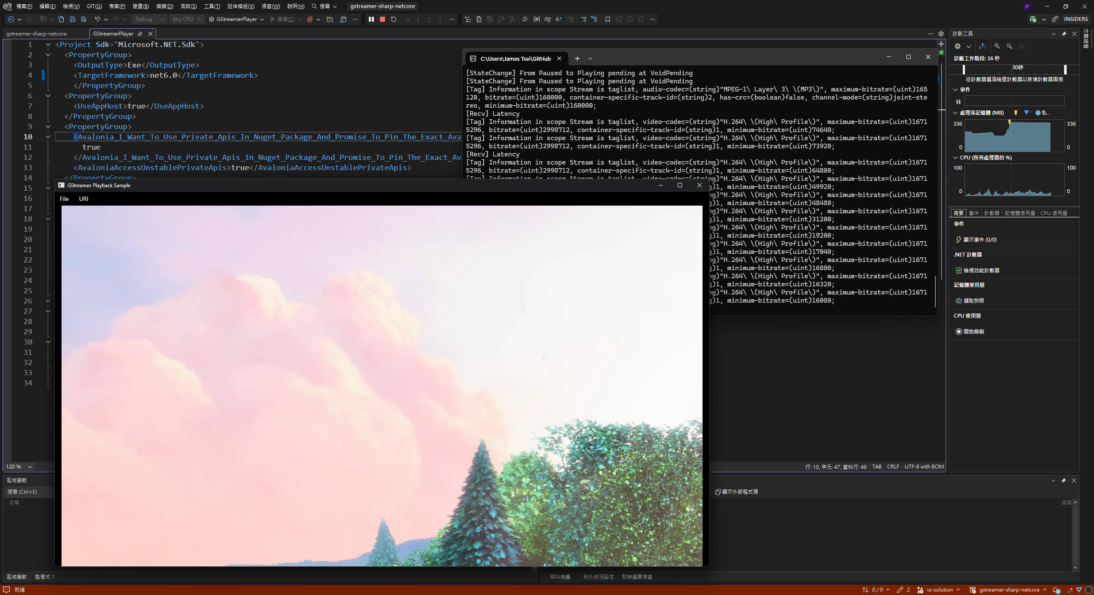Collapse the Project element on line 1
This screenshot has width=1094, height=595.
pyautogui.click(x=48, y=44)
